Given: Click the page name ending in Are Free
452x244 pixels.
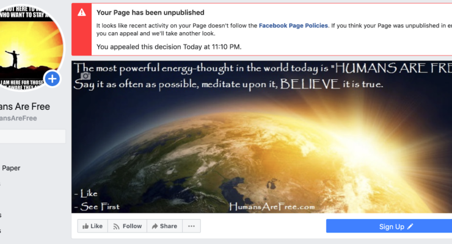Looking at the screenshot, I should pyautogui.click(x=25, y=107).
